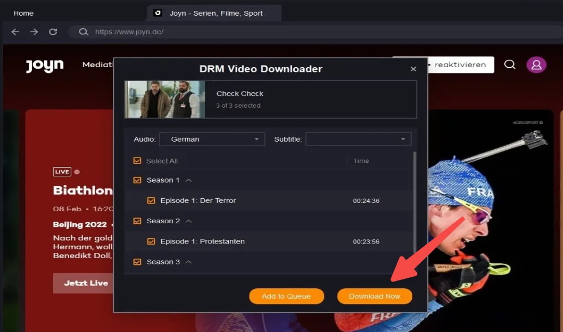Uncheck Episode 1: Protestanten checkbox
The height and width of the screenshot is (332, 563).
coord(151,241)
